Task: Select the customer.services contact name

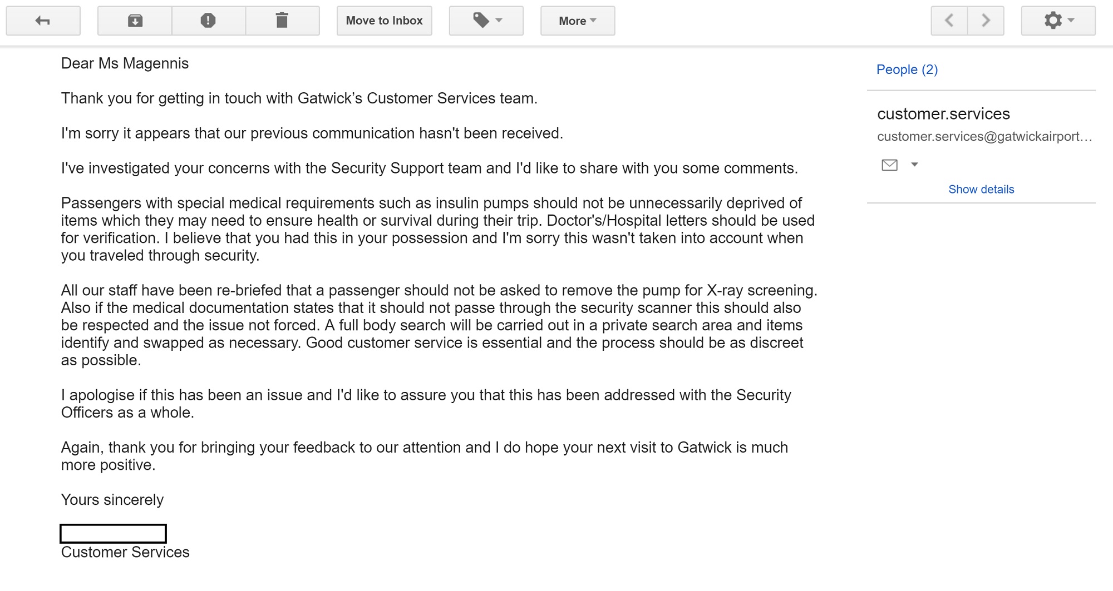Action: tap(943, 114)
